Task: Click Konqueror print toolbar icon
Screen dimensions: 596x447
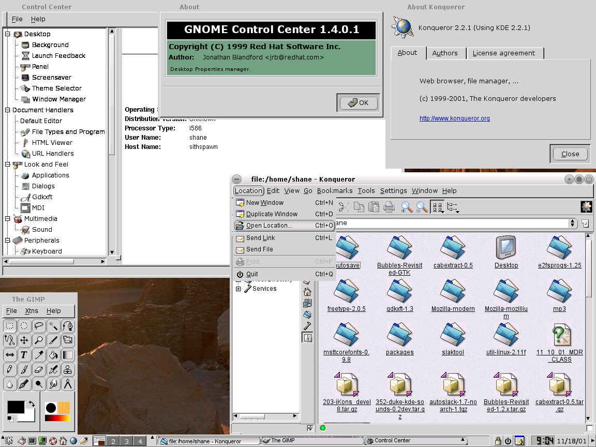Action: [x=389, y=207]
